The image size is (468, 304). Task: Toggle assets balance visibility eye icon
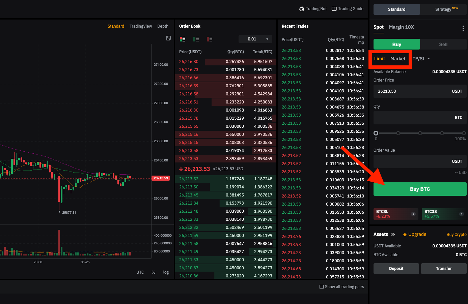pyautogui.click(x=393, y=235)
